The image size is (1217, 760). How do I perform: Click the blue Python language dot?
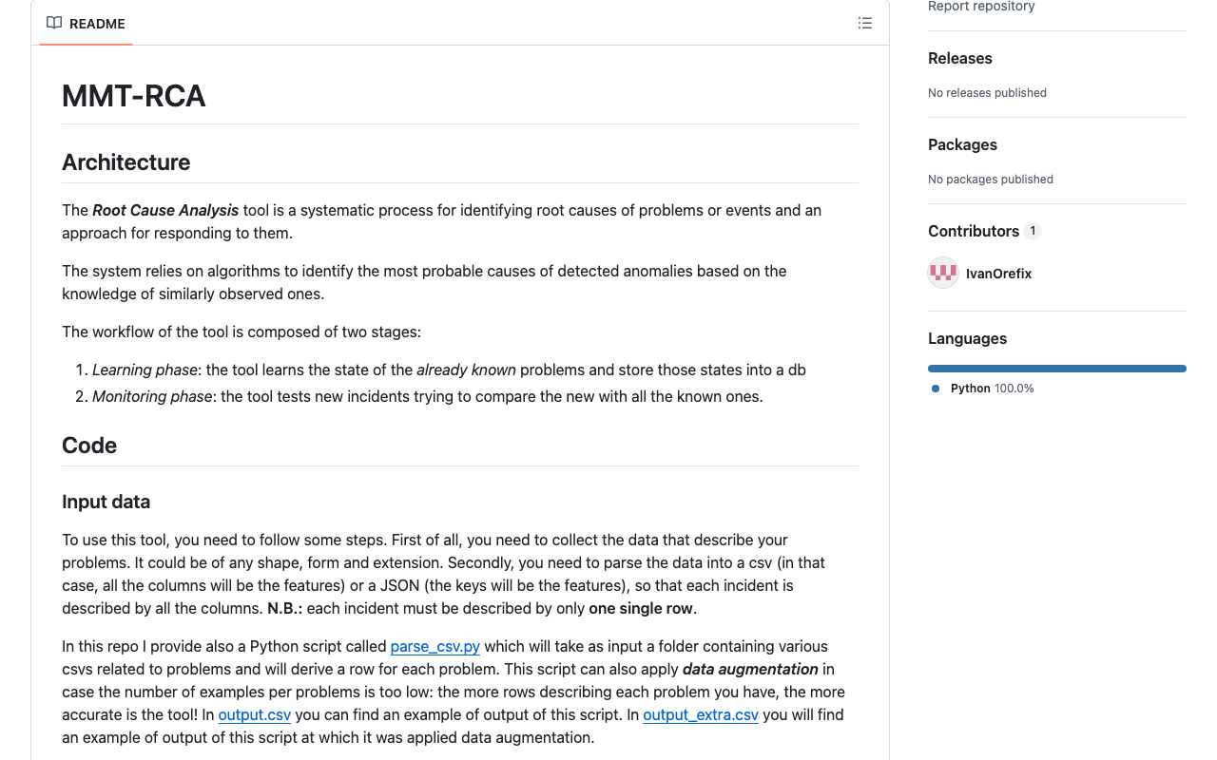936,389
